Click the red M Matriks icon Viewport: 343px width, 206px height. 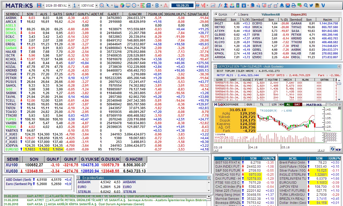(203, 5)
